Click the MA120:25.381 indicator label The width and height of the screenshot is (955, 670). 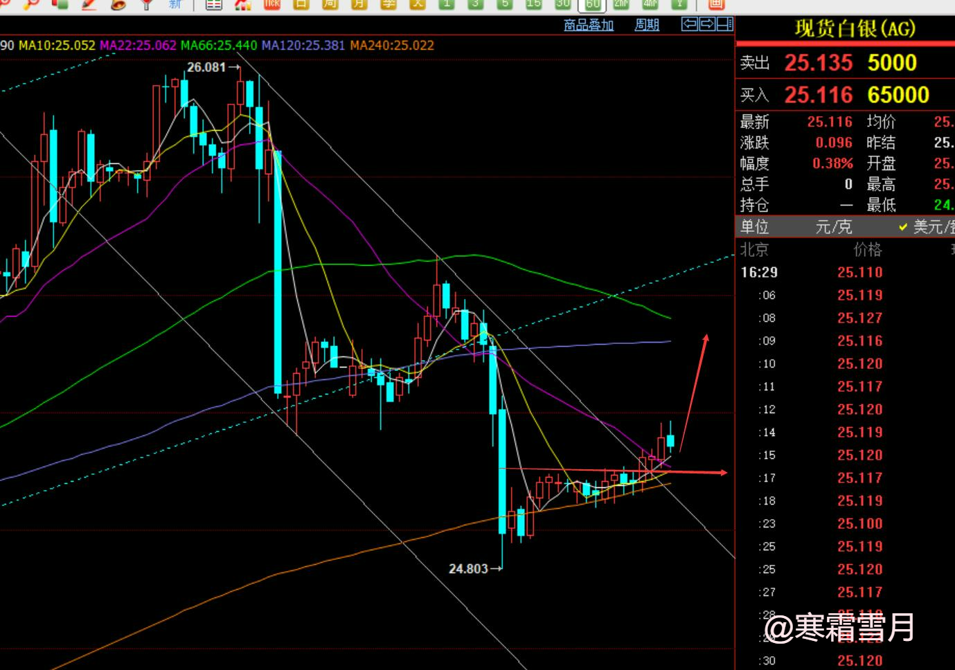tap(303, 46)
